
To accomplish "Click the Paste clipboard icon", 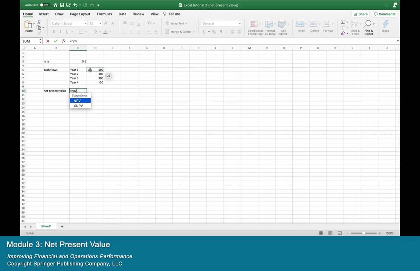I will pyautogui.click(x=28, y=24).
